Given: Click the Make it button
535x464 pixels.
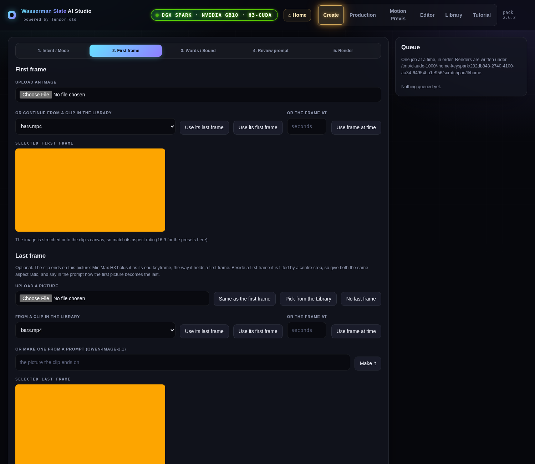Looking at the screenshot, I should coord(368,363).
